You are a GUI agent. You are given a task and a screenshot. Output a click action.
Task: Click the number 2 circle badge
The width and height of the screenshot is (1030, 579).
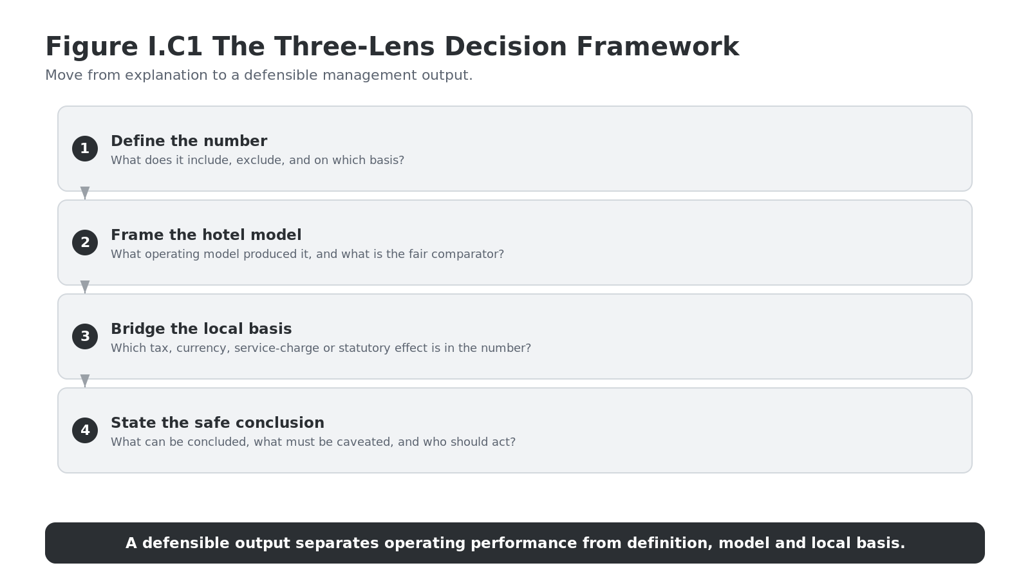point(85,243)
